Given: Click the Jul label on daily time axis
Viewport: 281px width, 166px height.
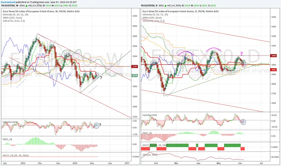Looking at the screenshot, I should 261,163.
